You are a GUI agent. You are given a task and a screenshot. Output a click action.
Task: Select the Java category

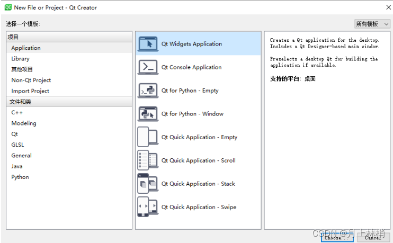point(69,166)
